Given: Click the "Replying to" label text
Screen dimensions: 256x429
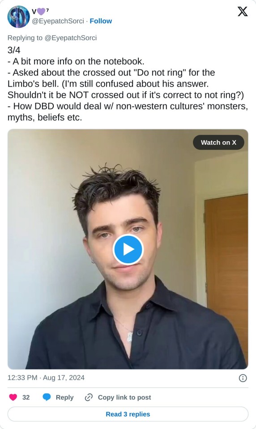Looking at the screenshot, I should (x=25, y=38).
